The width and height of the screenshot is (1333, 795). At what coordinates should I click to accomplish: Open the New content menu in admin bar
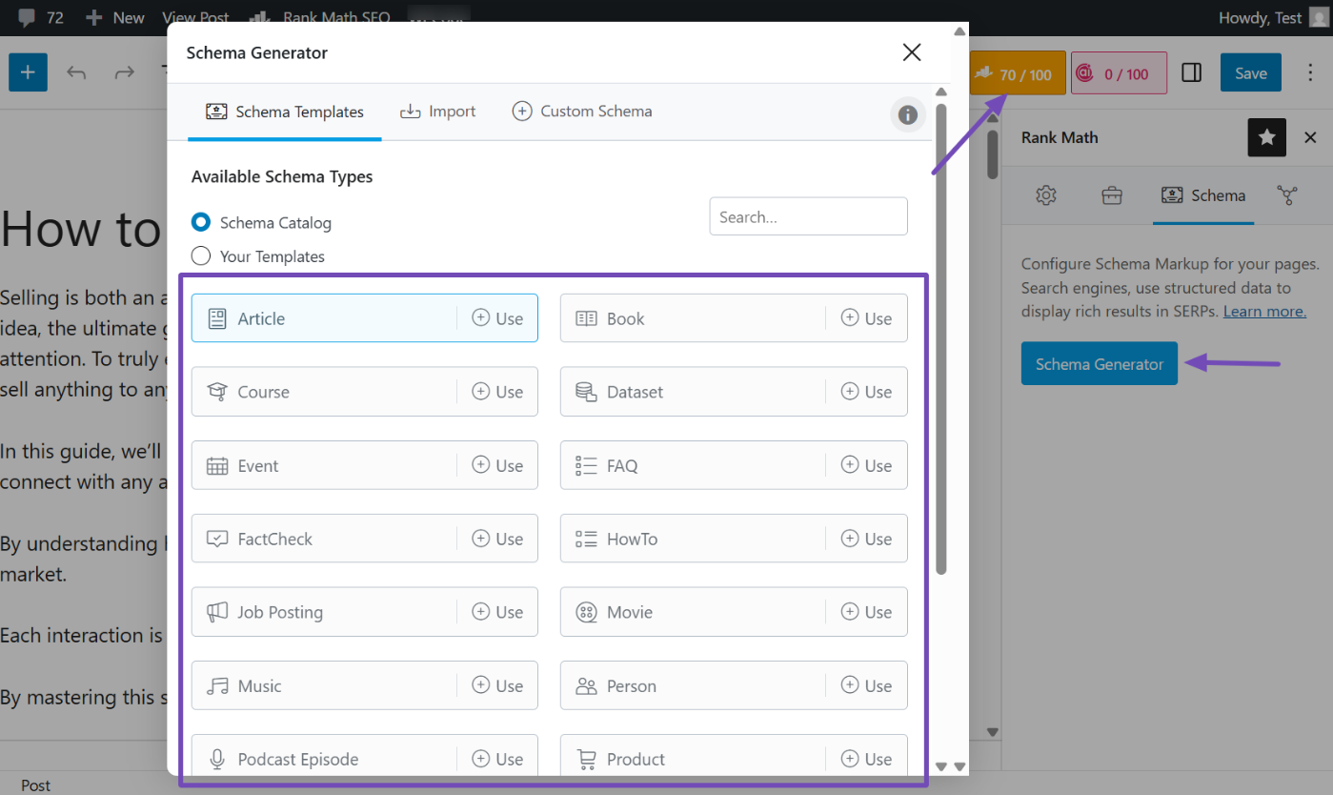point(115,17)
